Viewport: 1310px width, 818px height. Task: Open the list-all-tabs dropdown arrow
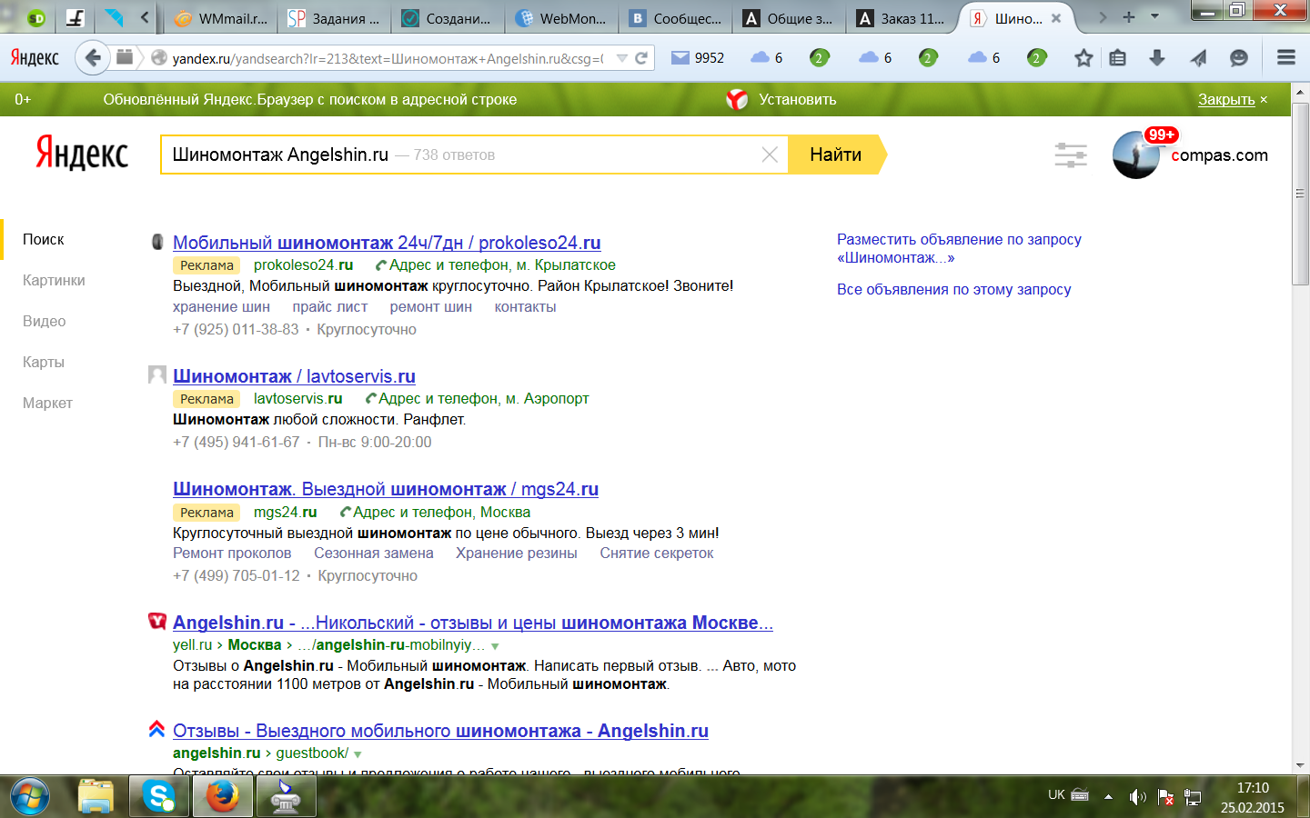(1154, 16)
